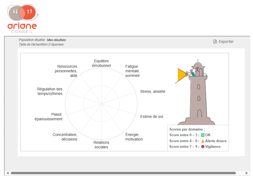Image resolution: width=253 pixels, height=178 pixels.
Task: Click the Estime de soi label
Action: pos(152,117)
